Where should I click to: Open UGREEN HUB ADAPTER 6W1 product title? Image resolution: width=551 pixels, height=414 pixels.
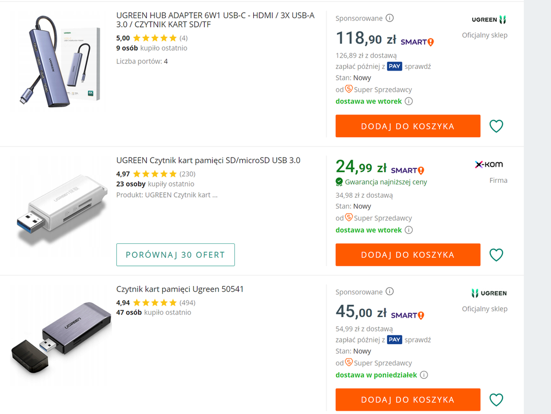[215, 20]
